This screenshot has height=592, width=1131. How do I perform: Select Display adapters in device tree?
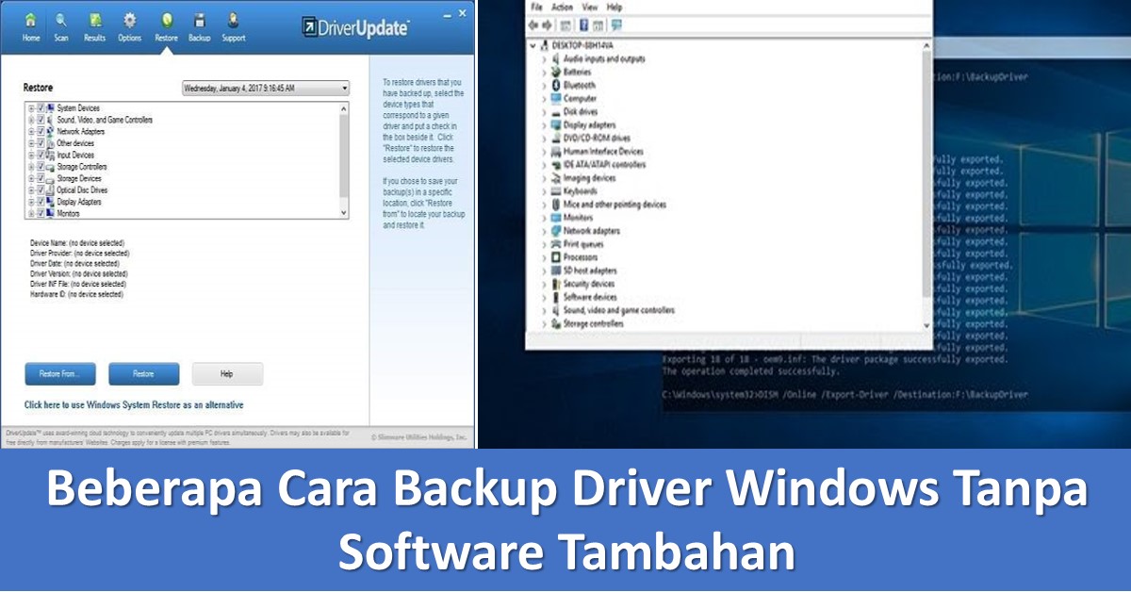coord(589,124)
